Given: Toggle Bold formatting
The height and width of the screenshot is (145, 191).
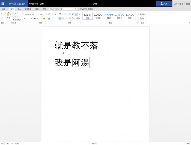Looking at the screenshot, I should pyautogui.click(x=25, y=18).
